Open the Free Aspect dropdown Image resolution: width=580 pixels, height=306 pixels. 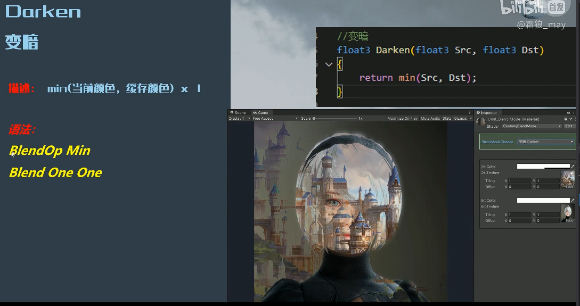tap(275, 119)
